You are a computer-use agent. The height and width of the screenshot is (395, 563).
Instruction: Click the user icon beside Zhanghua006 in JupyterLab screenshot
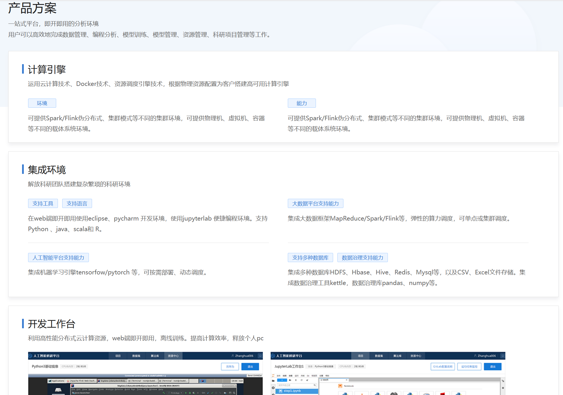[x=475, y=356]
